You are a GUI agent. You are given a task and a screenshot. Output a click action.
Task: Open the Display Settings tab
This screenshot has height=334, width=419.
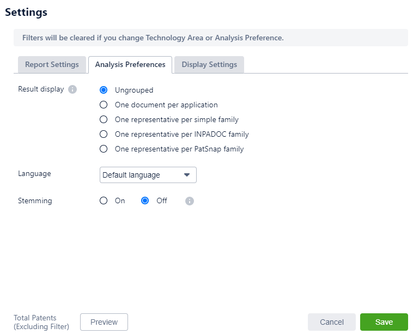point(209,64)
